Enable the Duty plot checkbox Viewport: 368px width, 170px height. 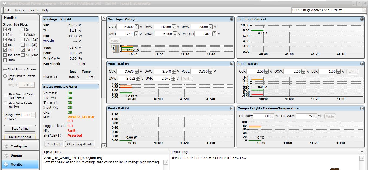[x=5, y=60]
